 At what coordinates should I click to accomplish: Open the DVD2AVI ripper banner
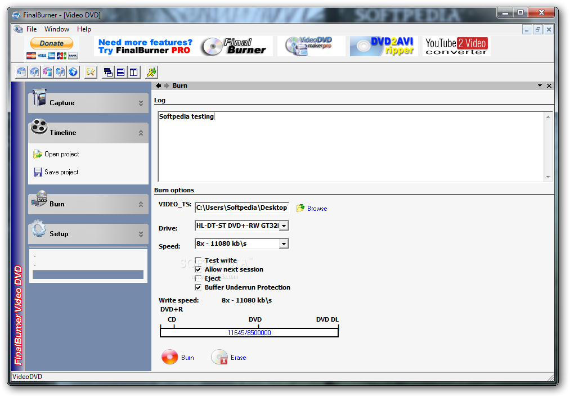[384, 46]
